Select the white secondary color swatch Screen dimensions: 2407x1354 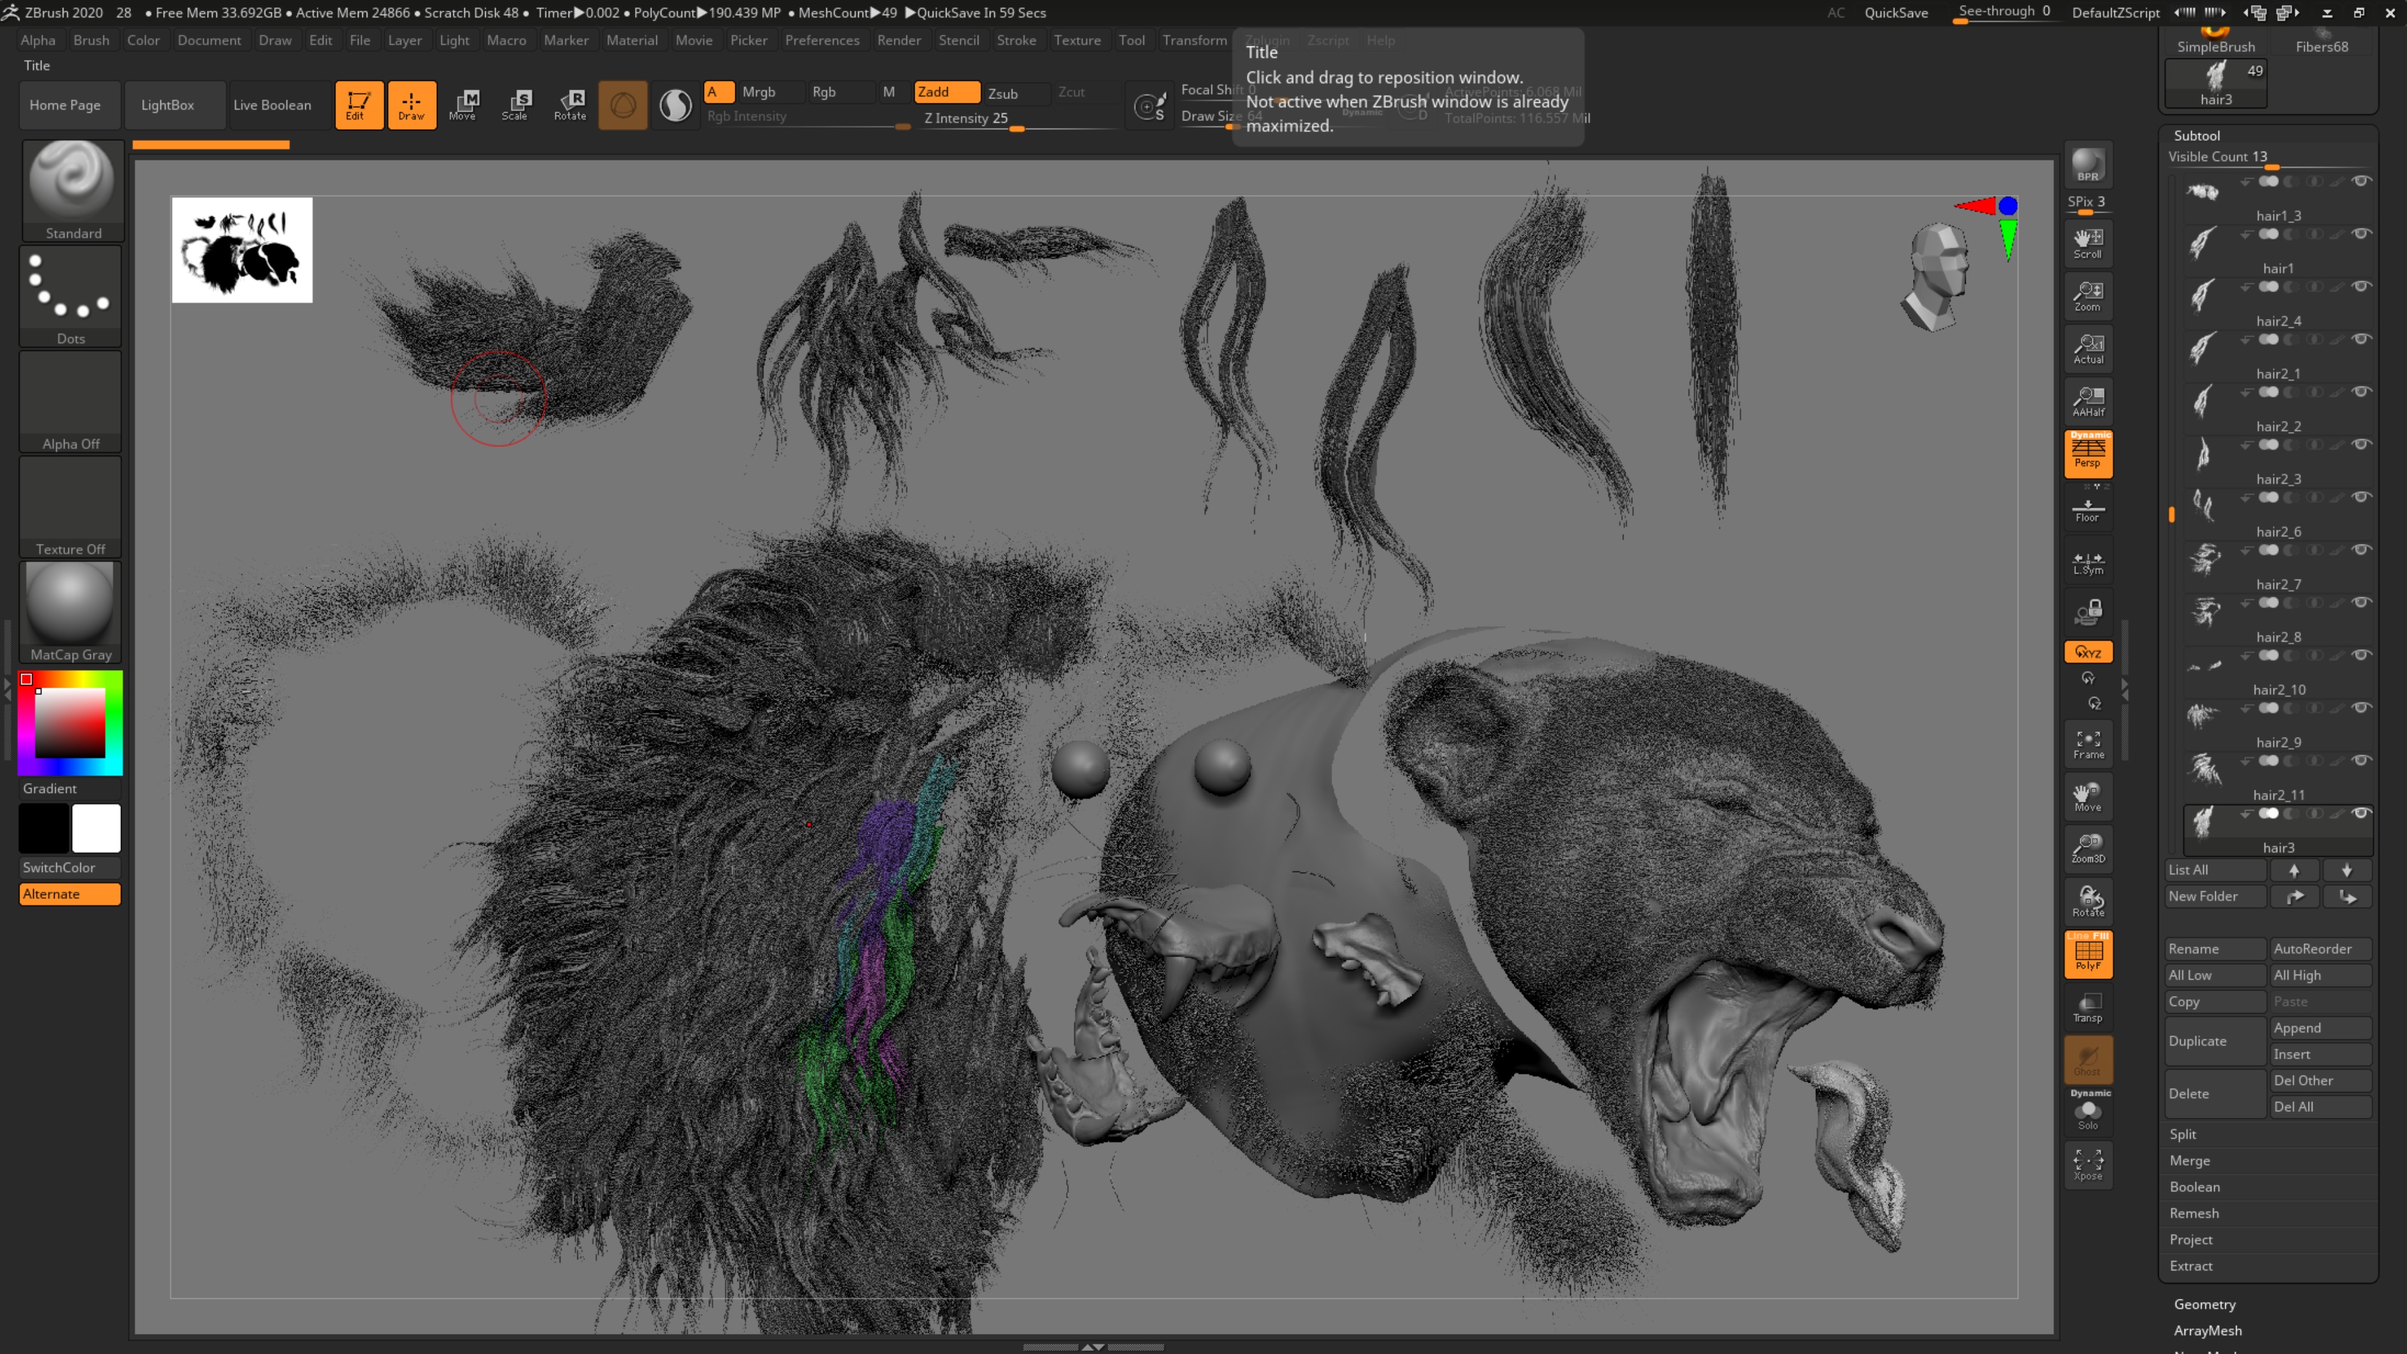pos(97,828)
